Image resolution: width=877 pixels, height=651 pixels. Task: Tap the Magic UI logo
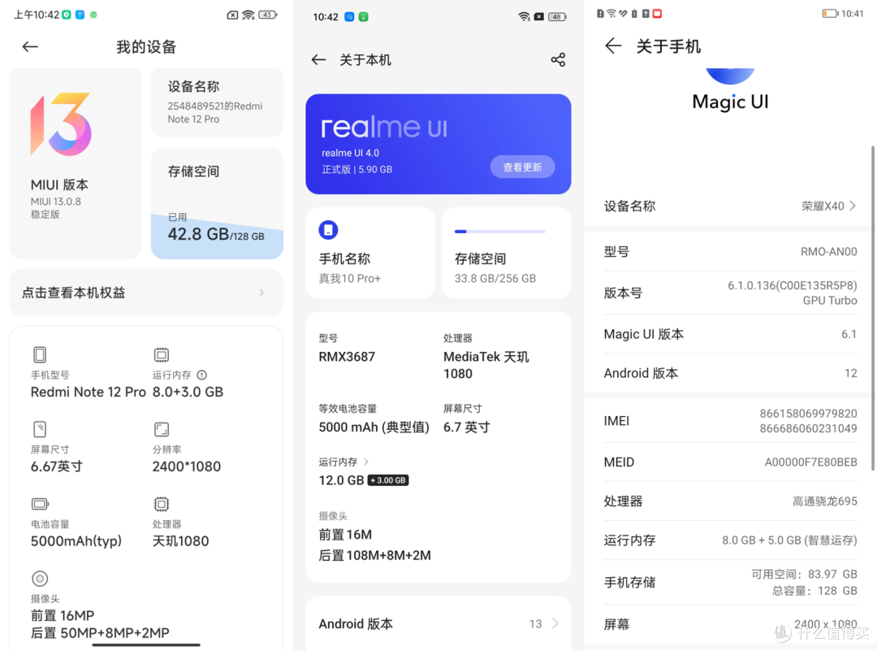click(729, 89)
